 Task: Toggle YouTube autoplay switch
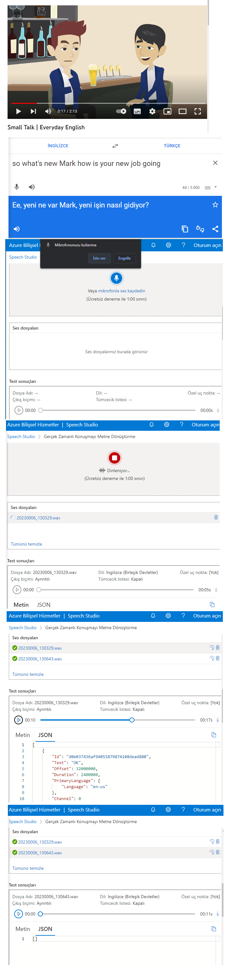tap(121, 111)
